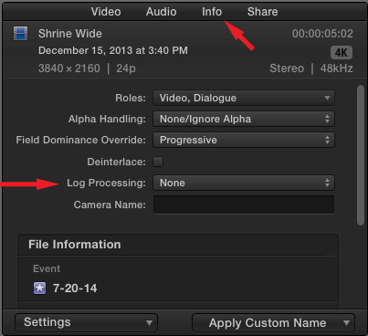This screenshot has width=368, height=336.
Task: Open the Field Dominance Override popup
Action: tap(244, 140)
